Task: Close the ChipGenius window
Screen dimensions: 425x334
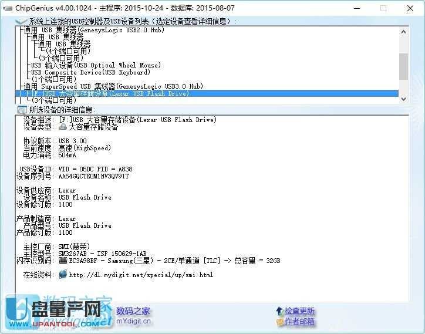Action: (x=410, y=8)
